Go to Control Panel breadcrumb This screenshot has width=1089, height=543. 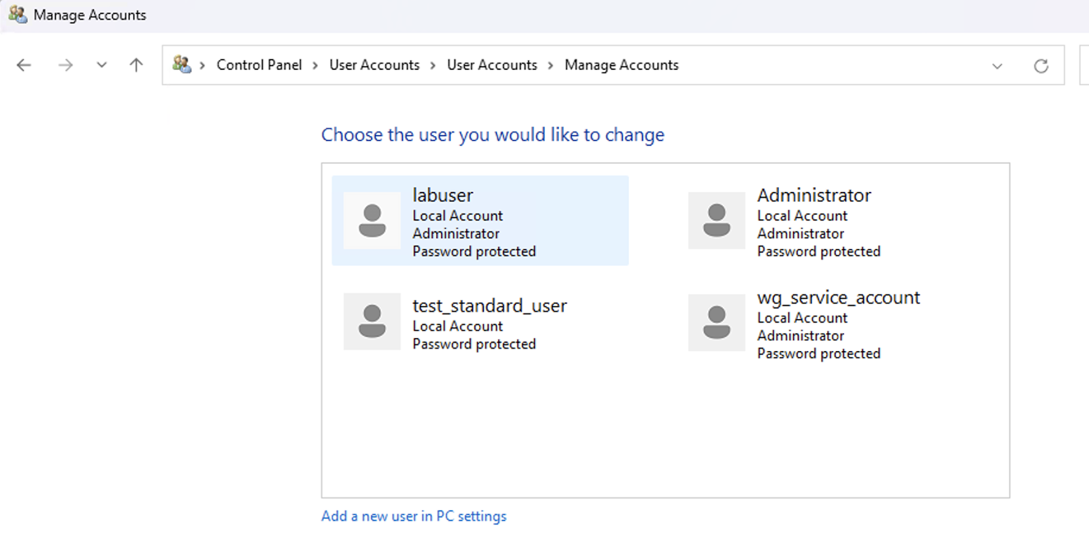click(259, 65)
